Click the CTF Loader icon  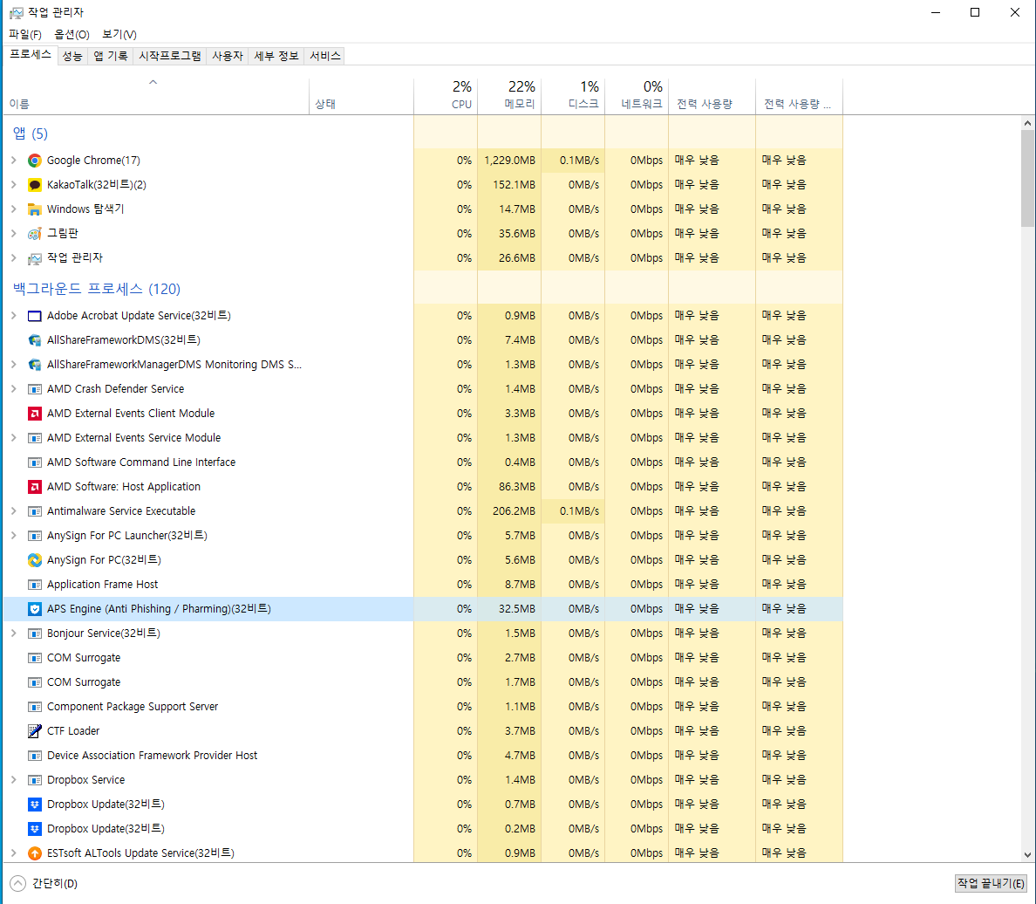[34, 730]
